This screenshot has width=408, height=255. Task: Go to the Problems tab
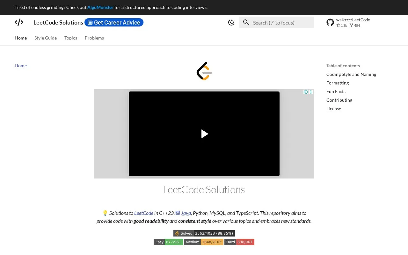(x=94, y=38)
